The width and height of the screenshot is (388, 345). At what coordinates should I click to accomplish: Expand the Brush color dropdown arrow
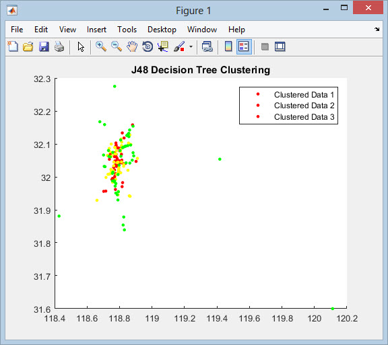coord(191,46)
